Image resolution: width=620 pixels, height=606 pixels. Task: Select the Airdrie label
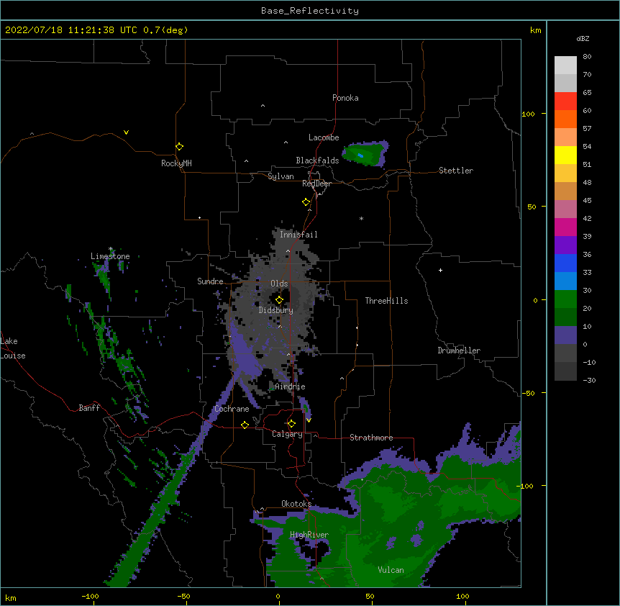coord(290,386)
